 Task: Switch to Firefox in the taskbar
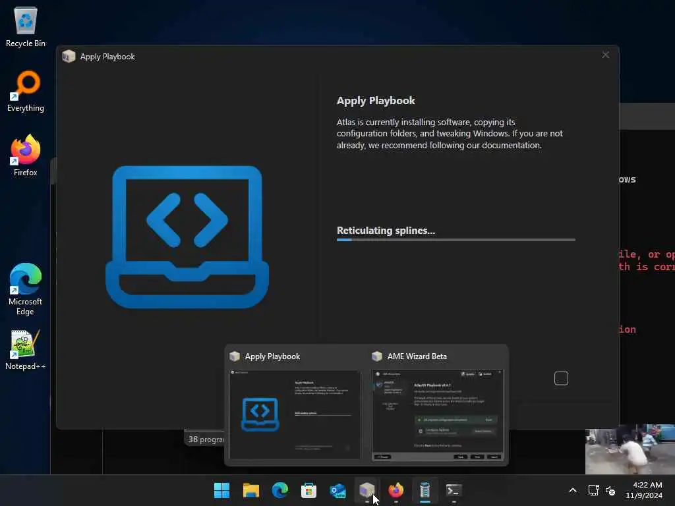click(x=396, y=490)
